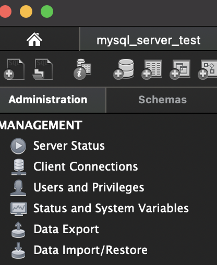This screenshot has height=265, width=217.
Task: Open an SQL script file icon
Action: pyautogui.click(x=43, y=69)
